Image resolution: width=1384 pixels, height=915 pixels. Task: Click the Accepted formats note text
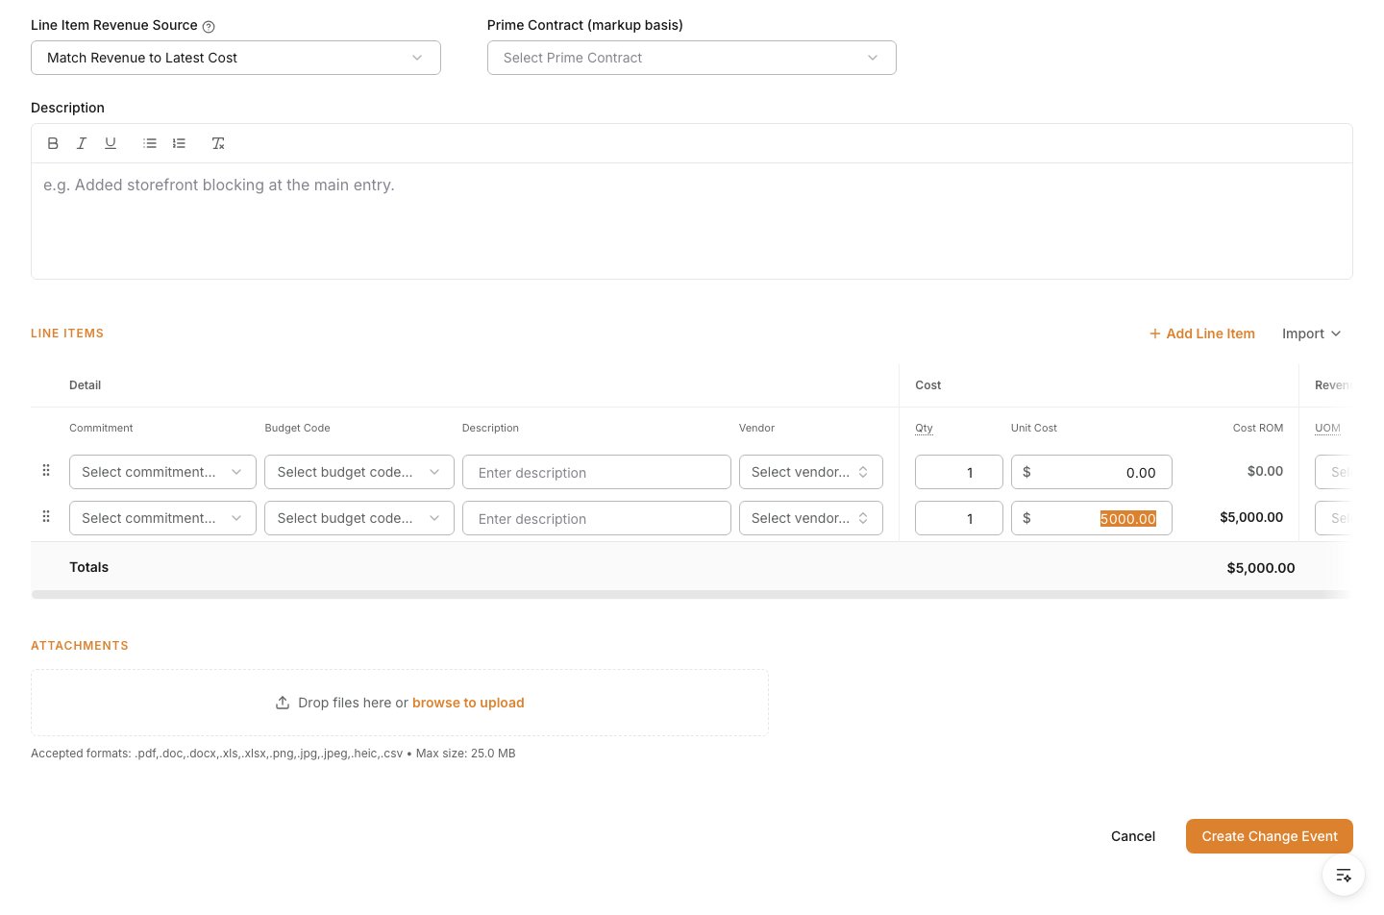pyautogui.click(x=273, y=754)
